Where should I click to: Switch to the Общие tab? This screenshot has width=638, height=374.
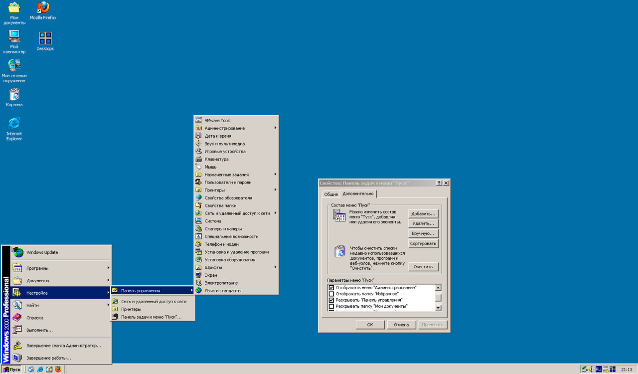330,194
